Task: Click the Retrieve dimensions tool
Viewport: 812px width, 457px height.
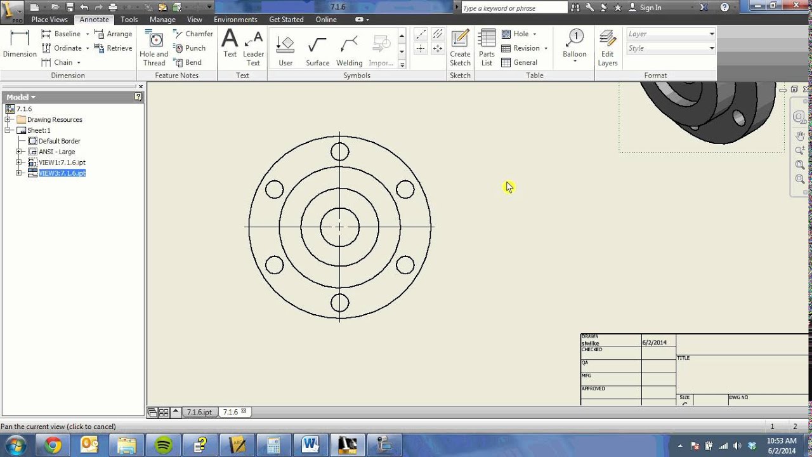Action: 113,48
